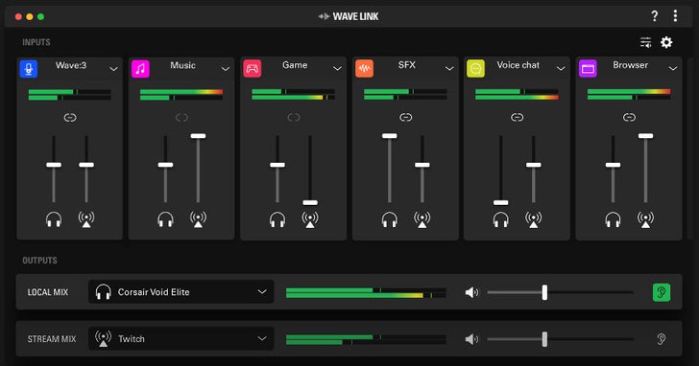699x366 pixels.
Task: Click the LOCAL MIX label
Action: coord(48,292)
